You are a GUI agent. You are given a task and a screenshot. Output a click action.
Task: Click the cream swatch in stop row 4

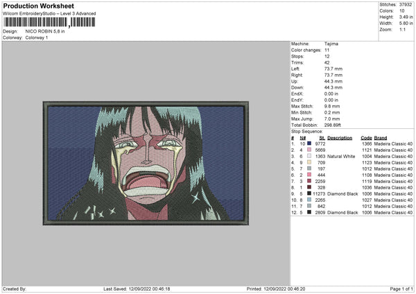tap(309, 162)
